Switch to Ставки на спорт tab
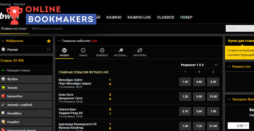 coord(14,29)
